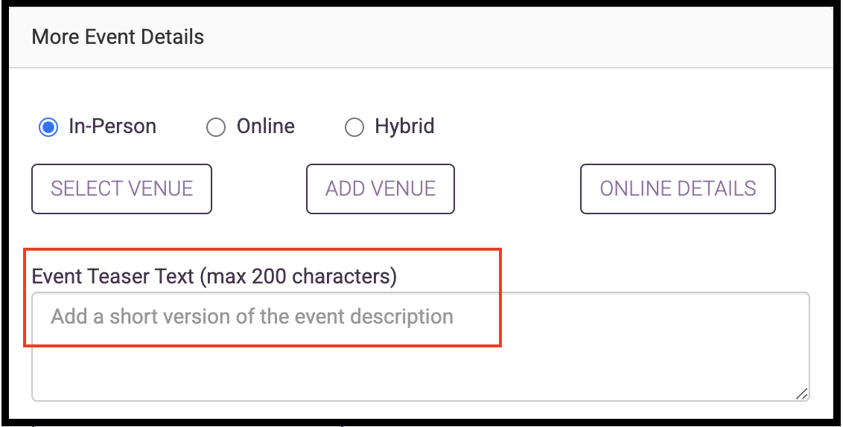
Task: Open ONLINE DETAILS button
Action: (x=678, y=189)
